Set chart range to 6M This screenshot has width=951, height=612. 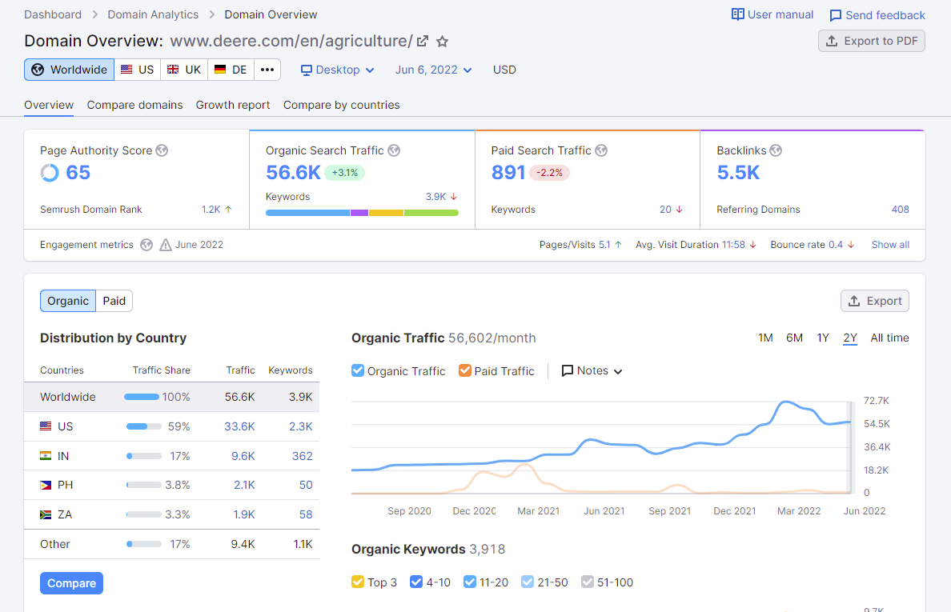pyautogui.click(x=795, y=338)
